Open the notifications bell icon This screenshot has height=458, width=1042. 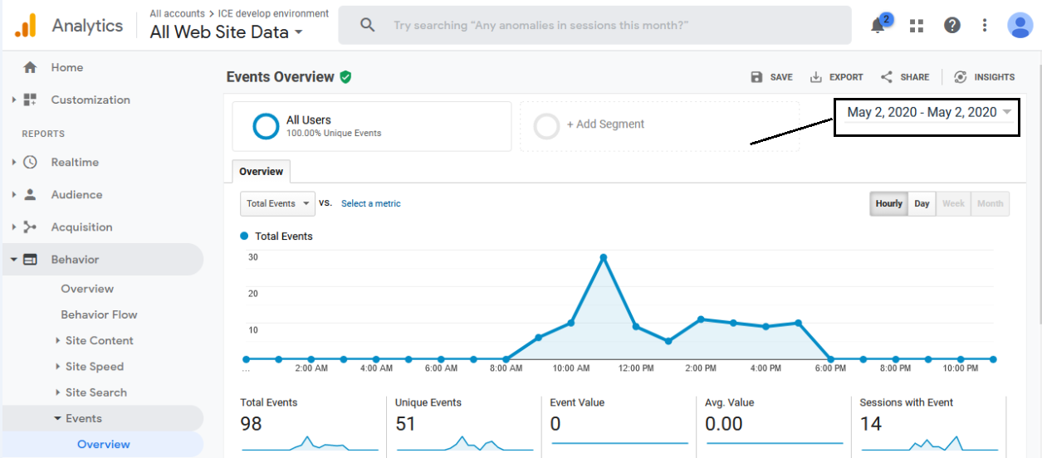point(878,26)
